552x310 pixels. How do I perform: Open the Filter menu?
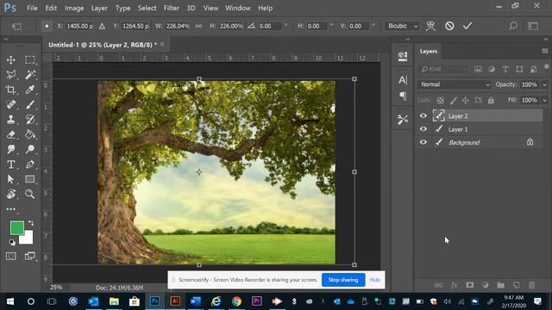[172, 8]
